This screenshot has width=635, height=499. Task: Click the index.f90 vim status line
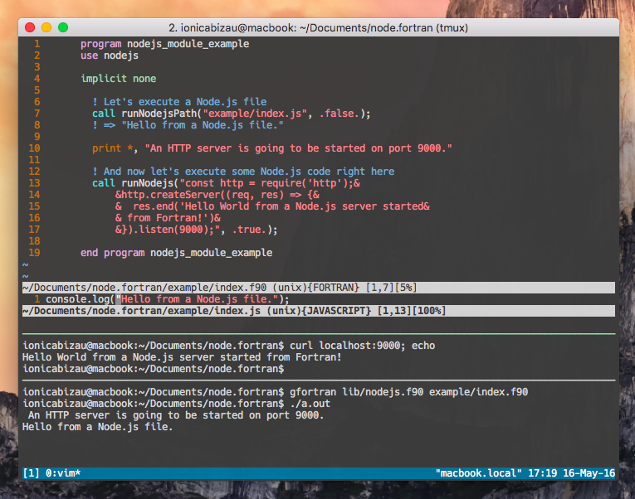[x=319, y=288]
